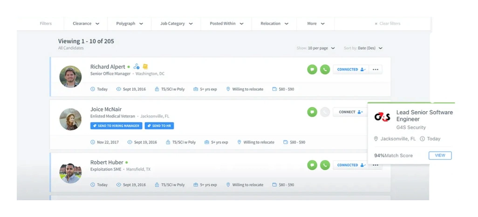The width and height of the screenshot is (478, 217).
Task: Click the yellow note icon next to Richard Alpert
Action: [145, 66]
